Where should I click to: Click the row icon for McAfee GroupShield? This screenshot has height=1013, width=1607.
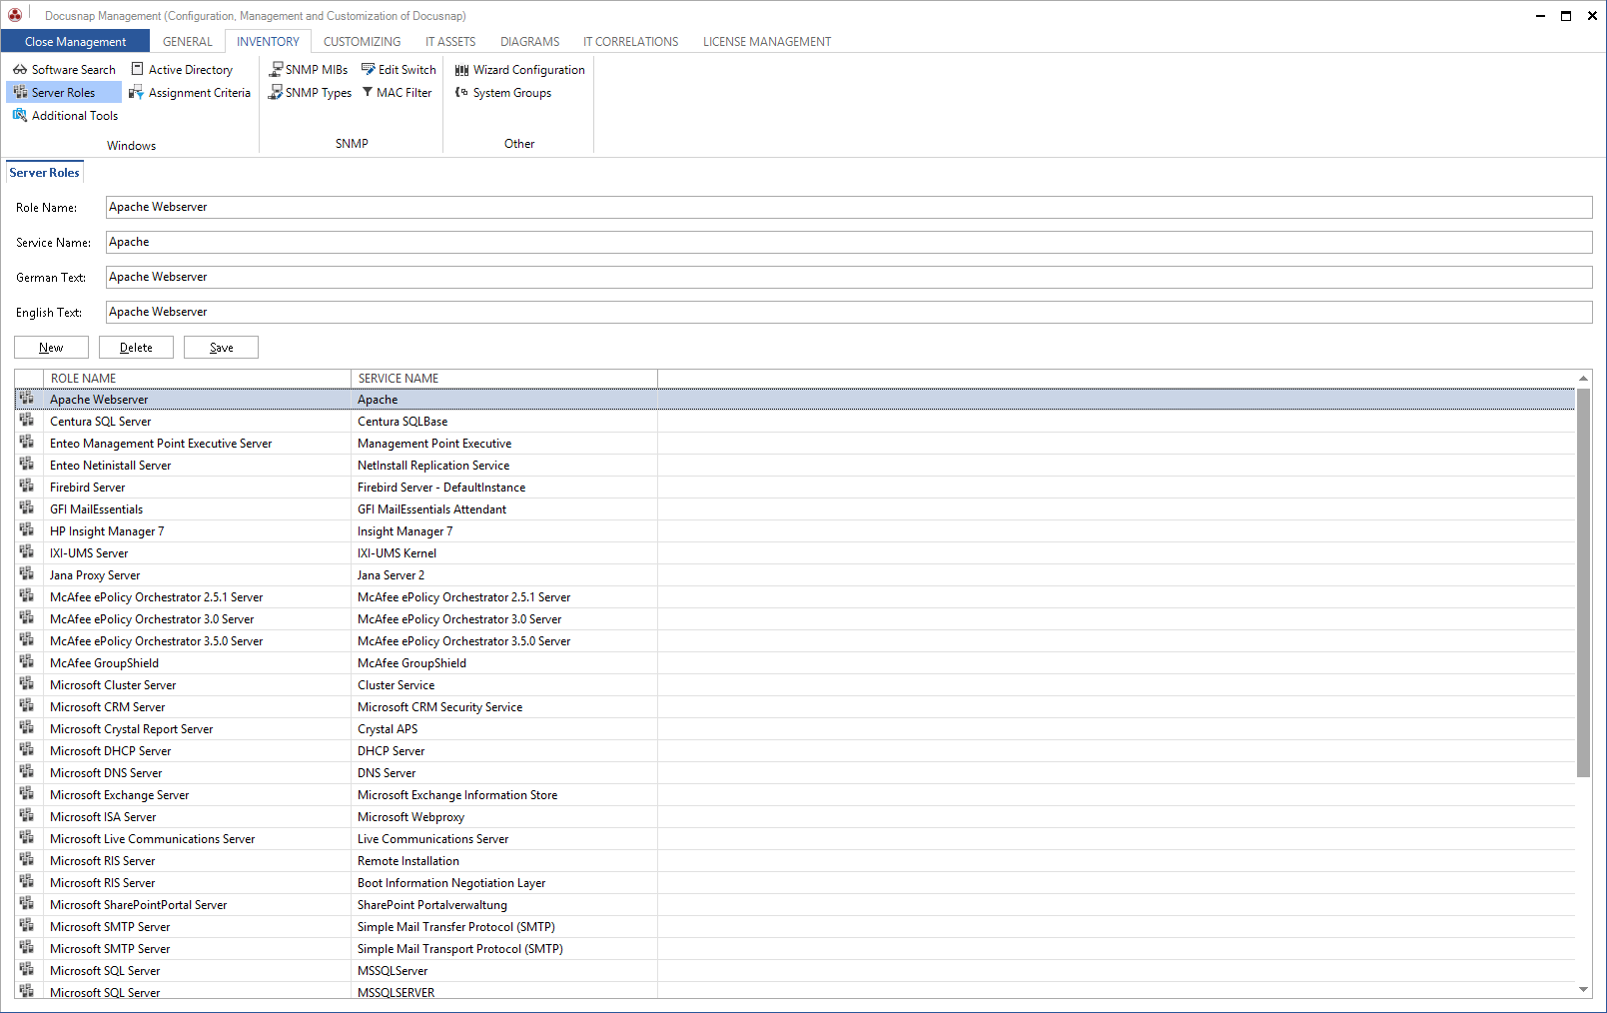(27, 662)
